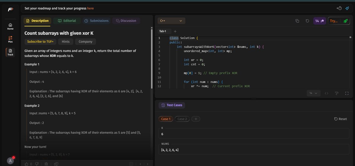Switch to the Description tab
The height and width of the screenshot is (166, 355).
38,21
